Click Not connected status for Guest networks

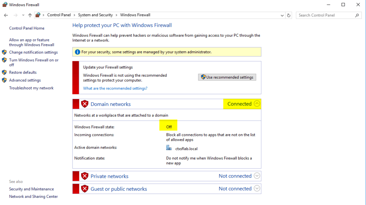click(x=235, y=189)
